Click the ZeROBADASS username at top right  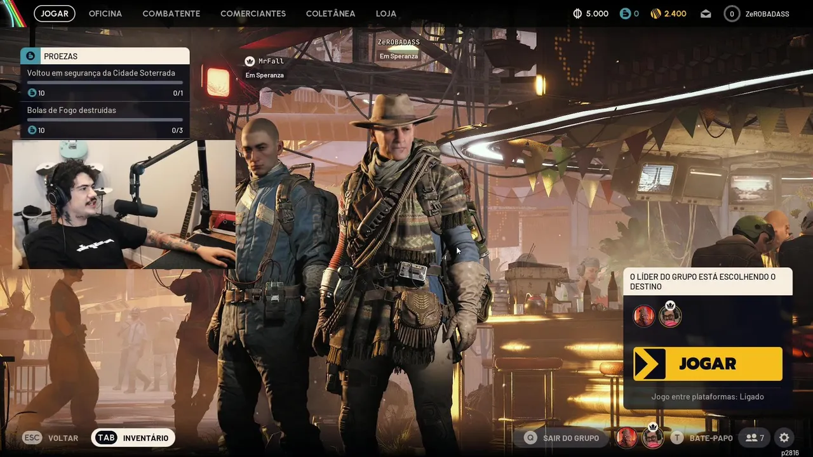click(767, 13)
